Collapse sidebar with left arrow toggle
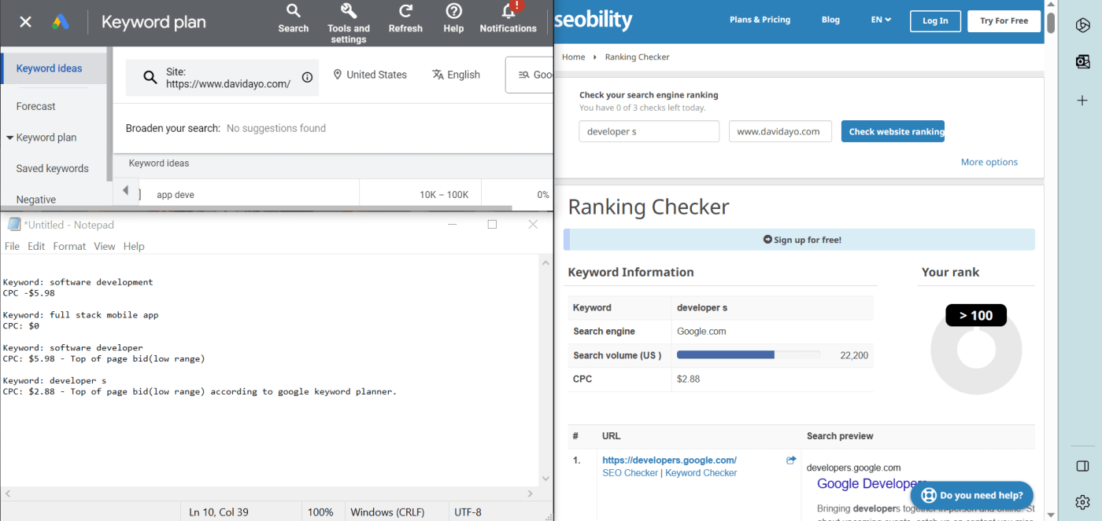The image size is (1102, 521). click(124, 191)
